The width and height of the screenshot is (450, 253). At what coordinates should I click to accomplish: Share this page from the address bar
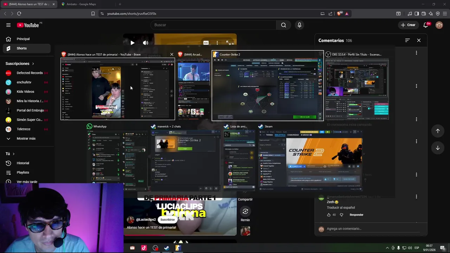[330, 14]
